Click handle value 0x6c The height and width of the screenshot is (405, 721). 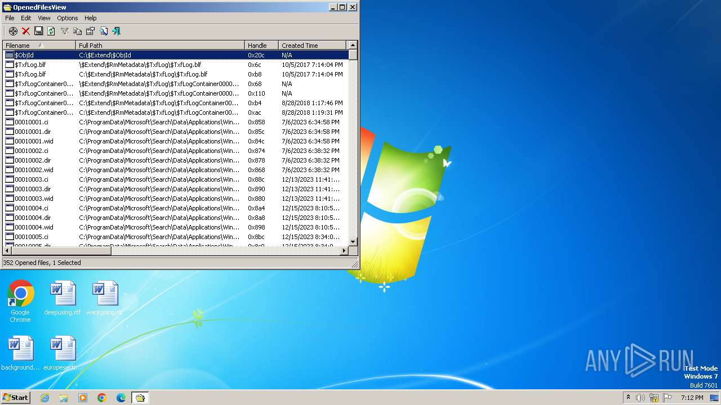point(255,65)
